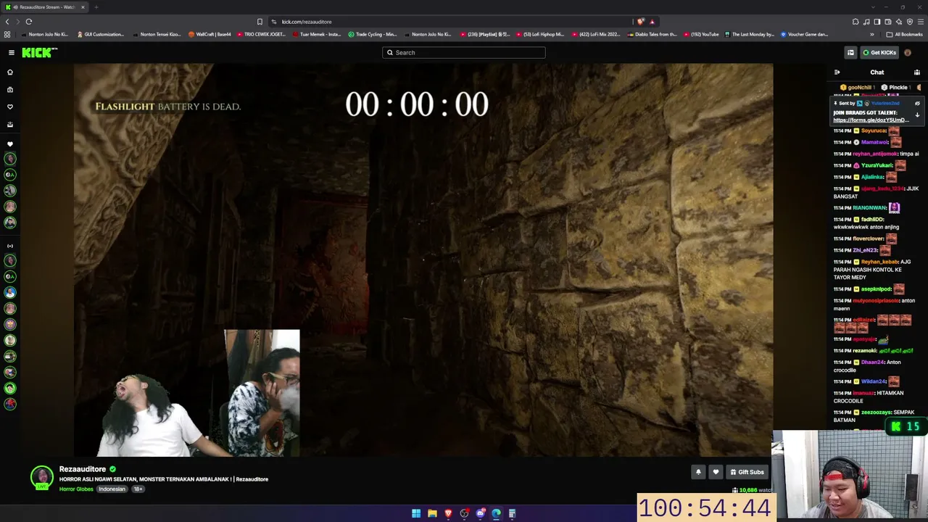Click Pinckle in the chat leaderboard

pyautogui.click(x=898, y=88)
